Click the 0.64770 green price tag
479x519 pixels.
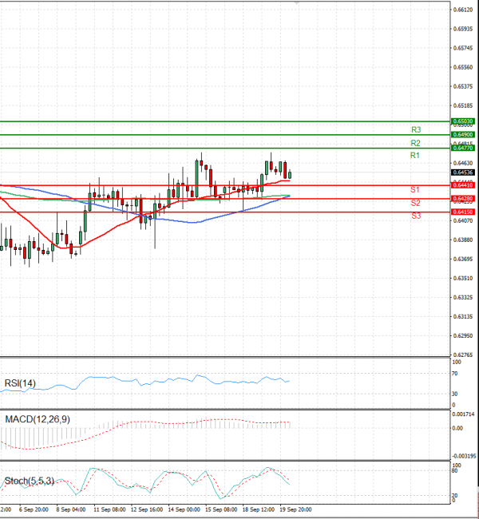point(463,149)
